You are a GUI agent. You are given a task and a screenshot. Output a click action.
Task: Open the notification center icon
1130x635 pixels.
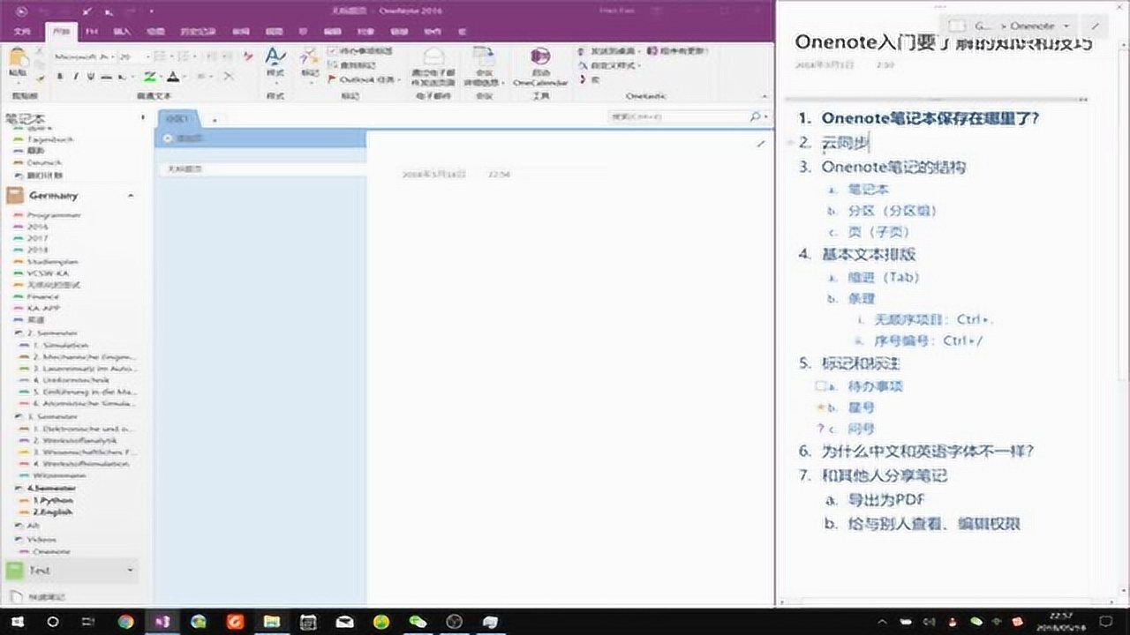click(x=1107, y=622)
